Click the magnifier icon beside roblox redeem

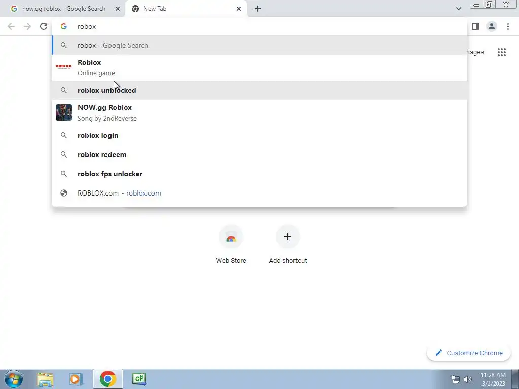click(x=64, y=154)
